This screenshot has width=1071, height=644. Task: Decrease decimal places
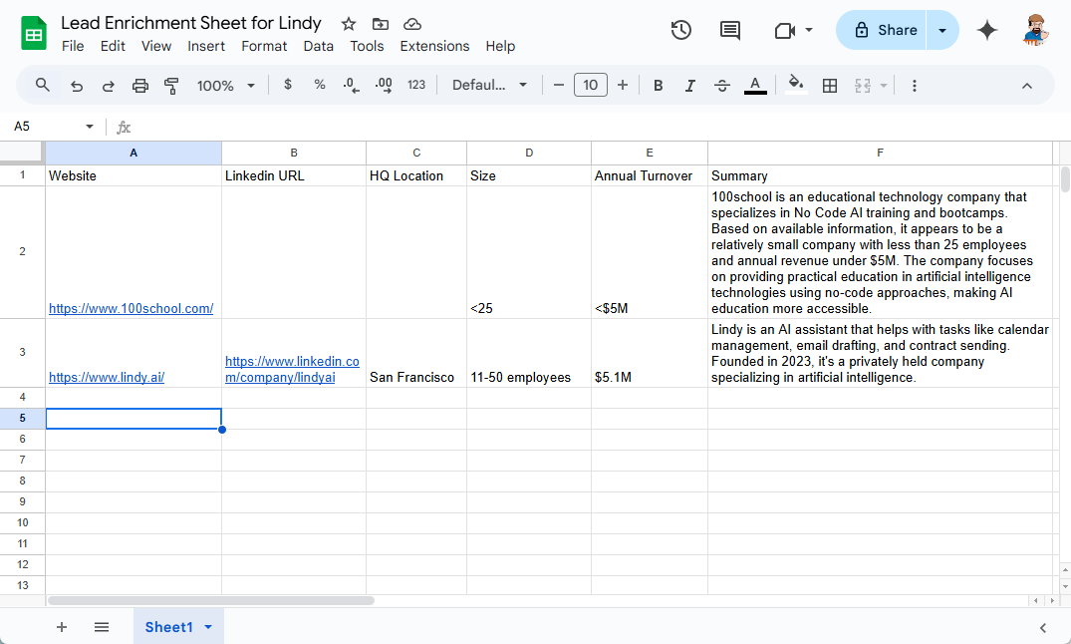(351, 86)
